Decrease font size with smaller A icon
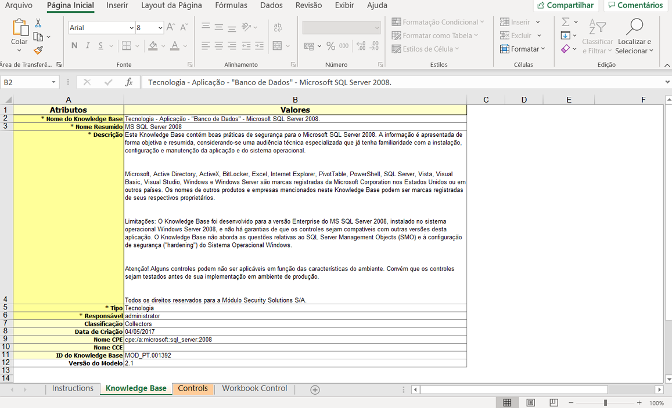 coord(184,27)
